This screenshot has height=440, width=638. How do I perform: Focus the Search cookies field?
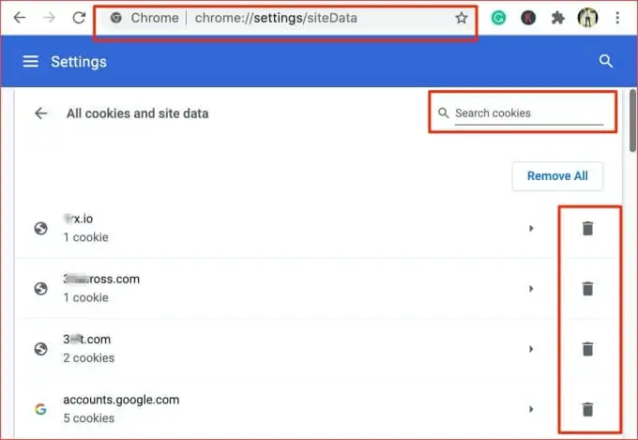pos(529,114)
